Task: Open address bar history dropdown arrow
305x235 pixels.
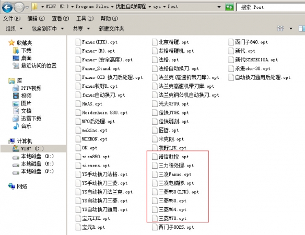Action: click(x=219, y=7)
